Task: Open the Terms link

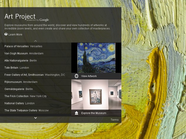Action: coord(115,120)
